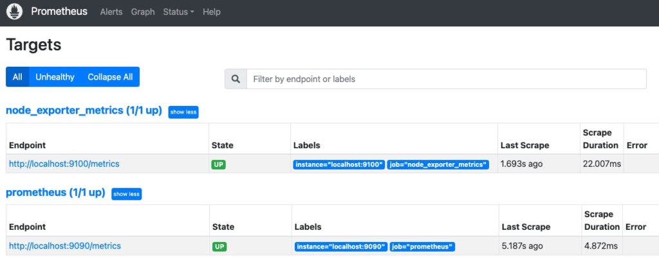The height and width of the screenshot is (260, 659).
Task: Click Scrape Duration header in node_exporter_metrics table
Action: click(600, 139)
